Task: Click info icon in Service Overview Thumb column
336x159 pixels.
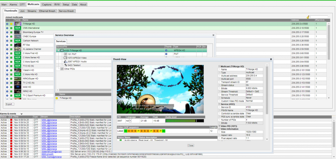Action: point(166,50)
